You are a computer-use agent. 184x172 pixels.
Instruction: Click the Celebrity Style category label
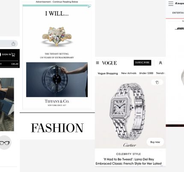click(x=128, y=154)
